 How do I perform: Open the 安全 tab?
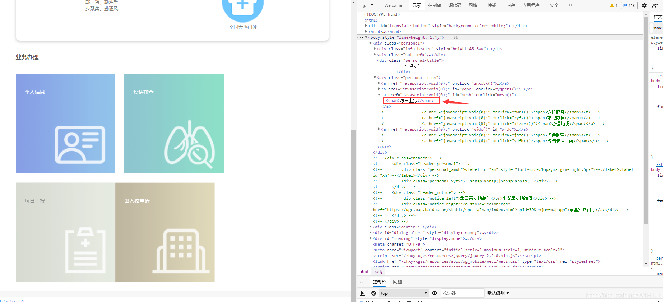pos(555,5)
